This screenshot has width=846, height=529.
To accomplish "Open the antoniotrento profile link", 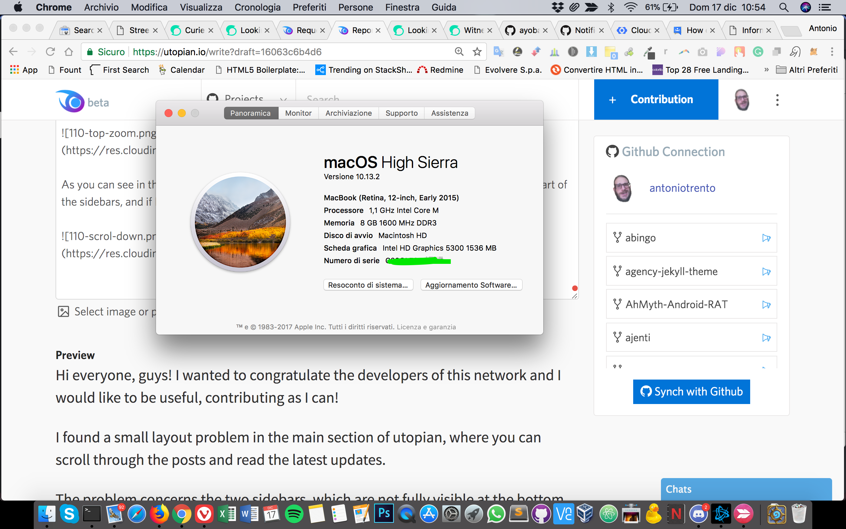I will tap(682, 188).
